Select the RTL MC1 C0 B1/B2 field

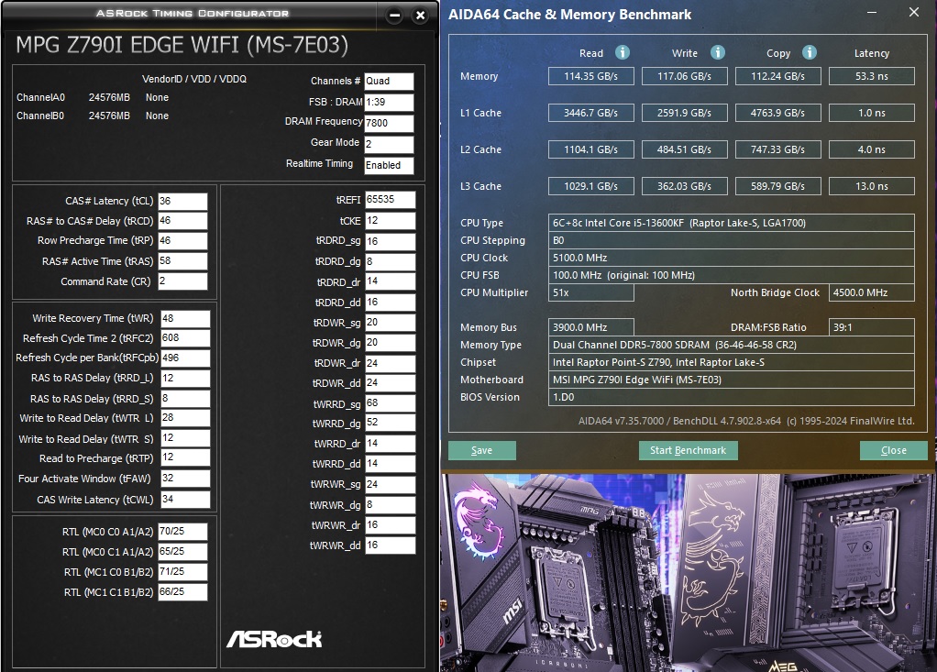(182, 572)
